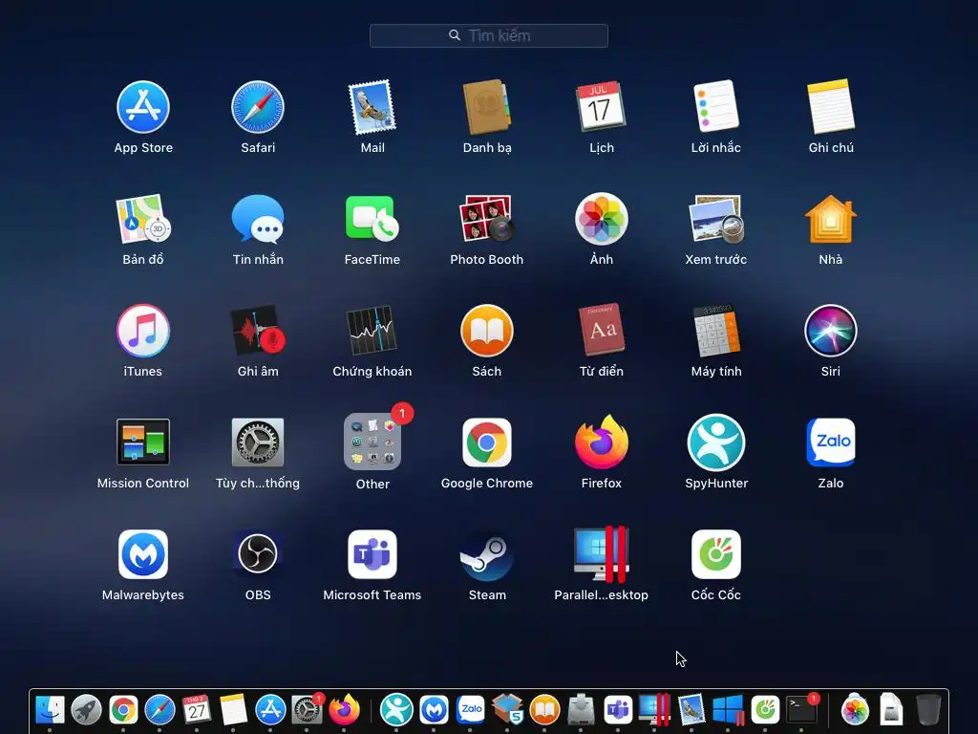Open Mail stamp icon in Dock
The width and height of the screenshot is (978, 734).
691,710
